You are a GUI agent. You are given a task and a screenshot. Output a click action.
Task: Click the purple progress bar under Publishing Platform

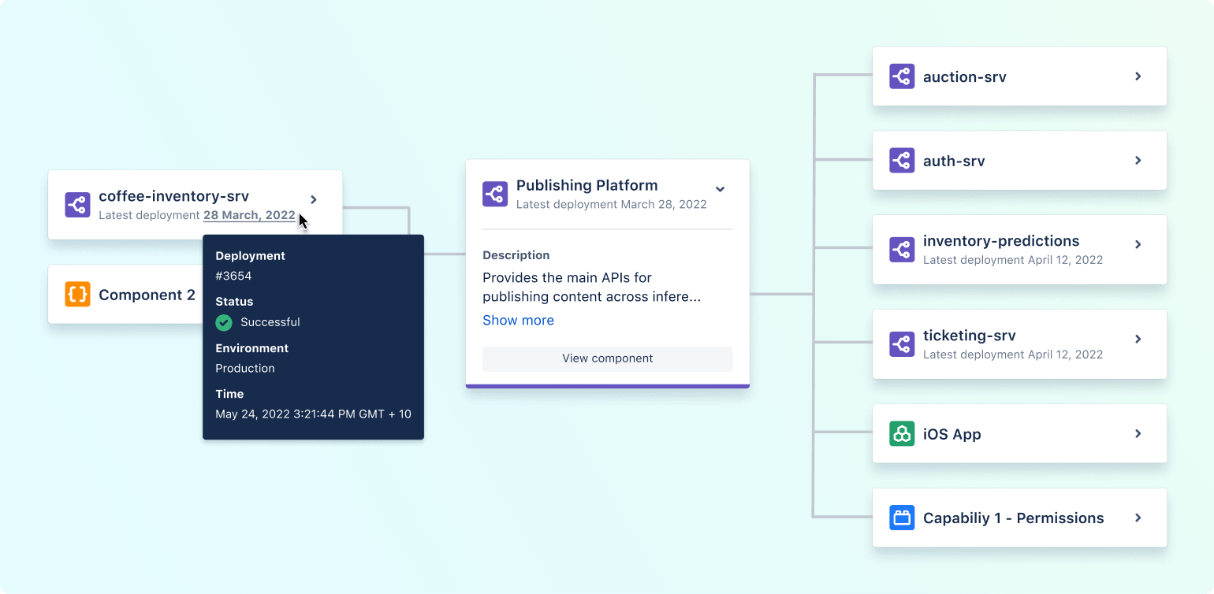pyautogui.click(x=607, y=385)
